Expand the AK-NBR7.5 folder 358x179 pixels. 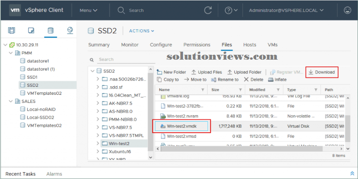98,103
